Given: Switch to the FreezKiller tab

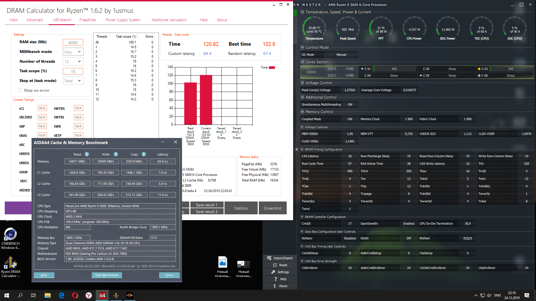Looking at the screenshot, I should pyautogui.click(x=88, y=20).
